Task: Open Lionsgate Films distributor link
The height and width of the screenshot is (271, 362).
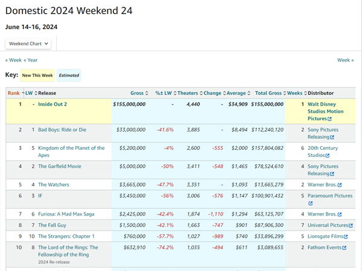Action: click(x=325, y=237)
